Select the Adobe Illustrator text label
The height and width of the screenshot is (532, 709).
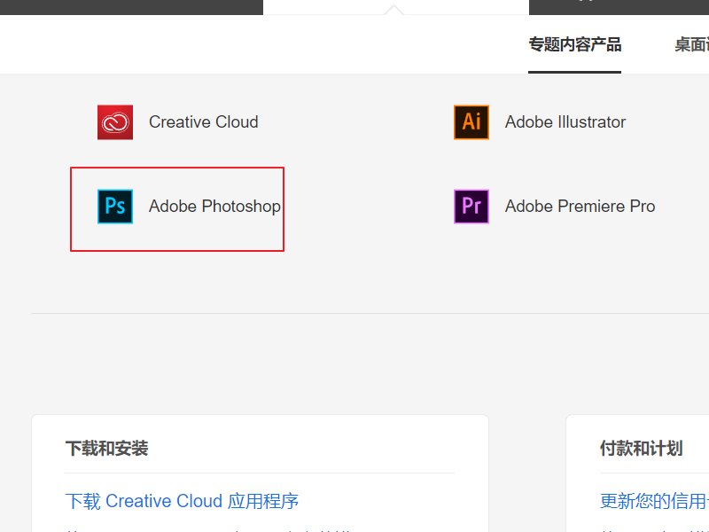pos(565,122)
